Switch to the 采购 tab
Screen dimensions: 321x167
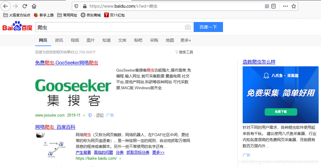[154, 40]
